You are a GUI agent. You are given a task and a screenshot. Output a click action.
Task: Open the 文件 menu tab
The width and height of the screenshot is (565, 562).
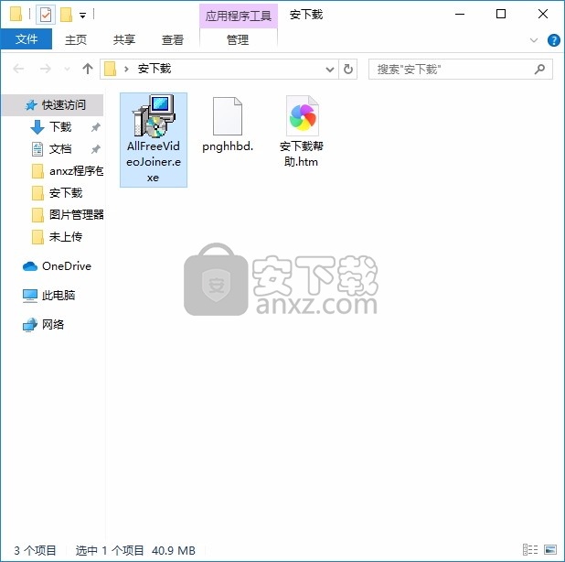tap(27, 39)
